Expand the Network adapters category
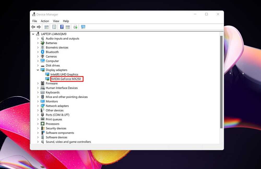 tap(38, 106)
